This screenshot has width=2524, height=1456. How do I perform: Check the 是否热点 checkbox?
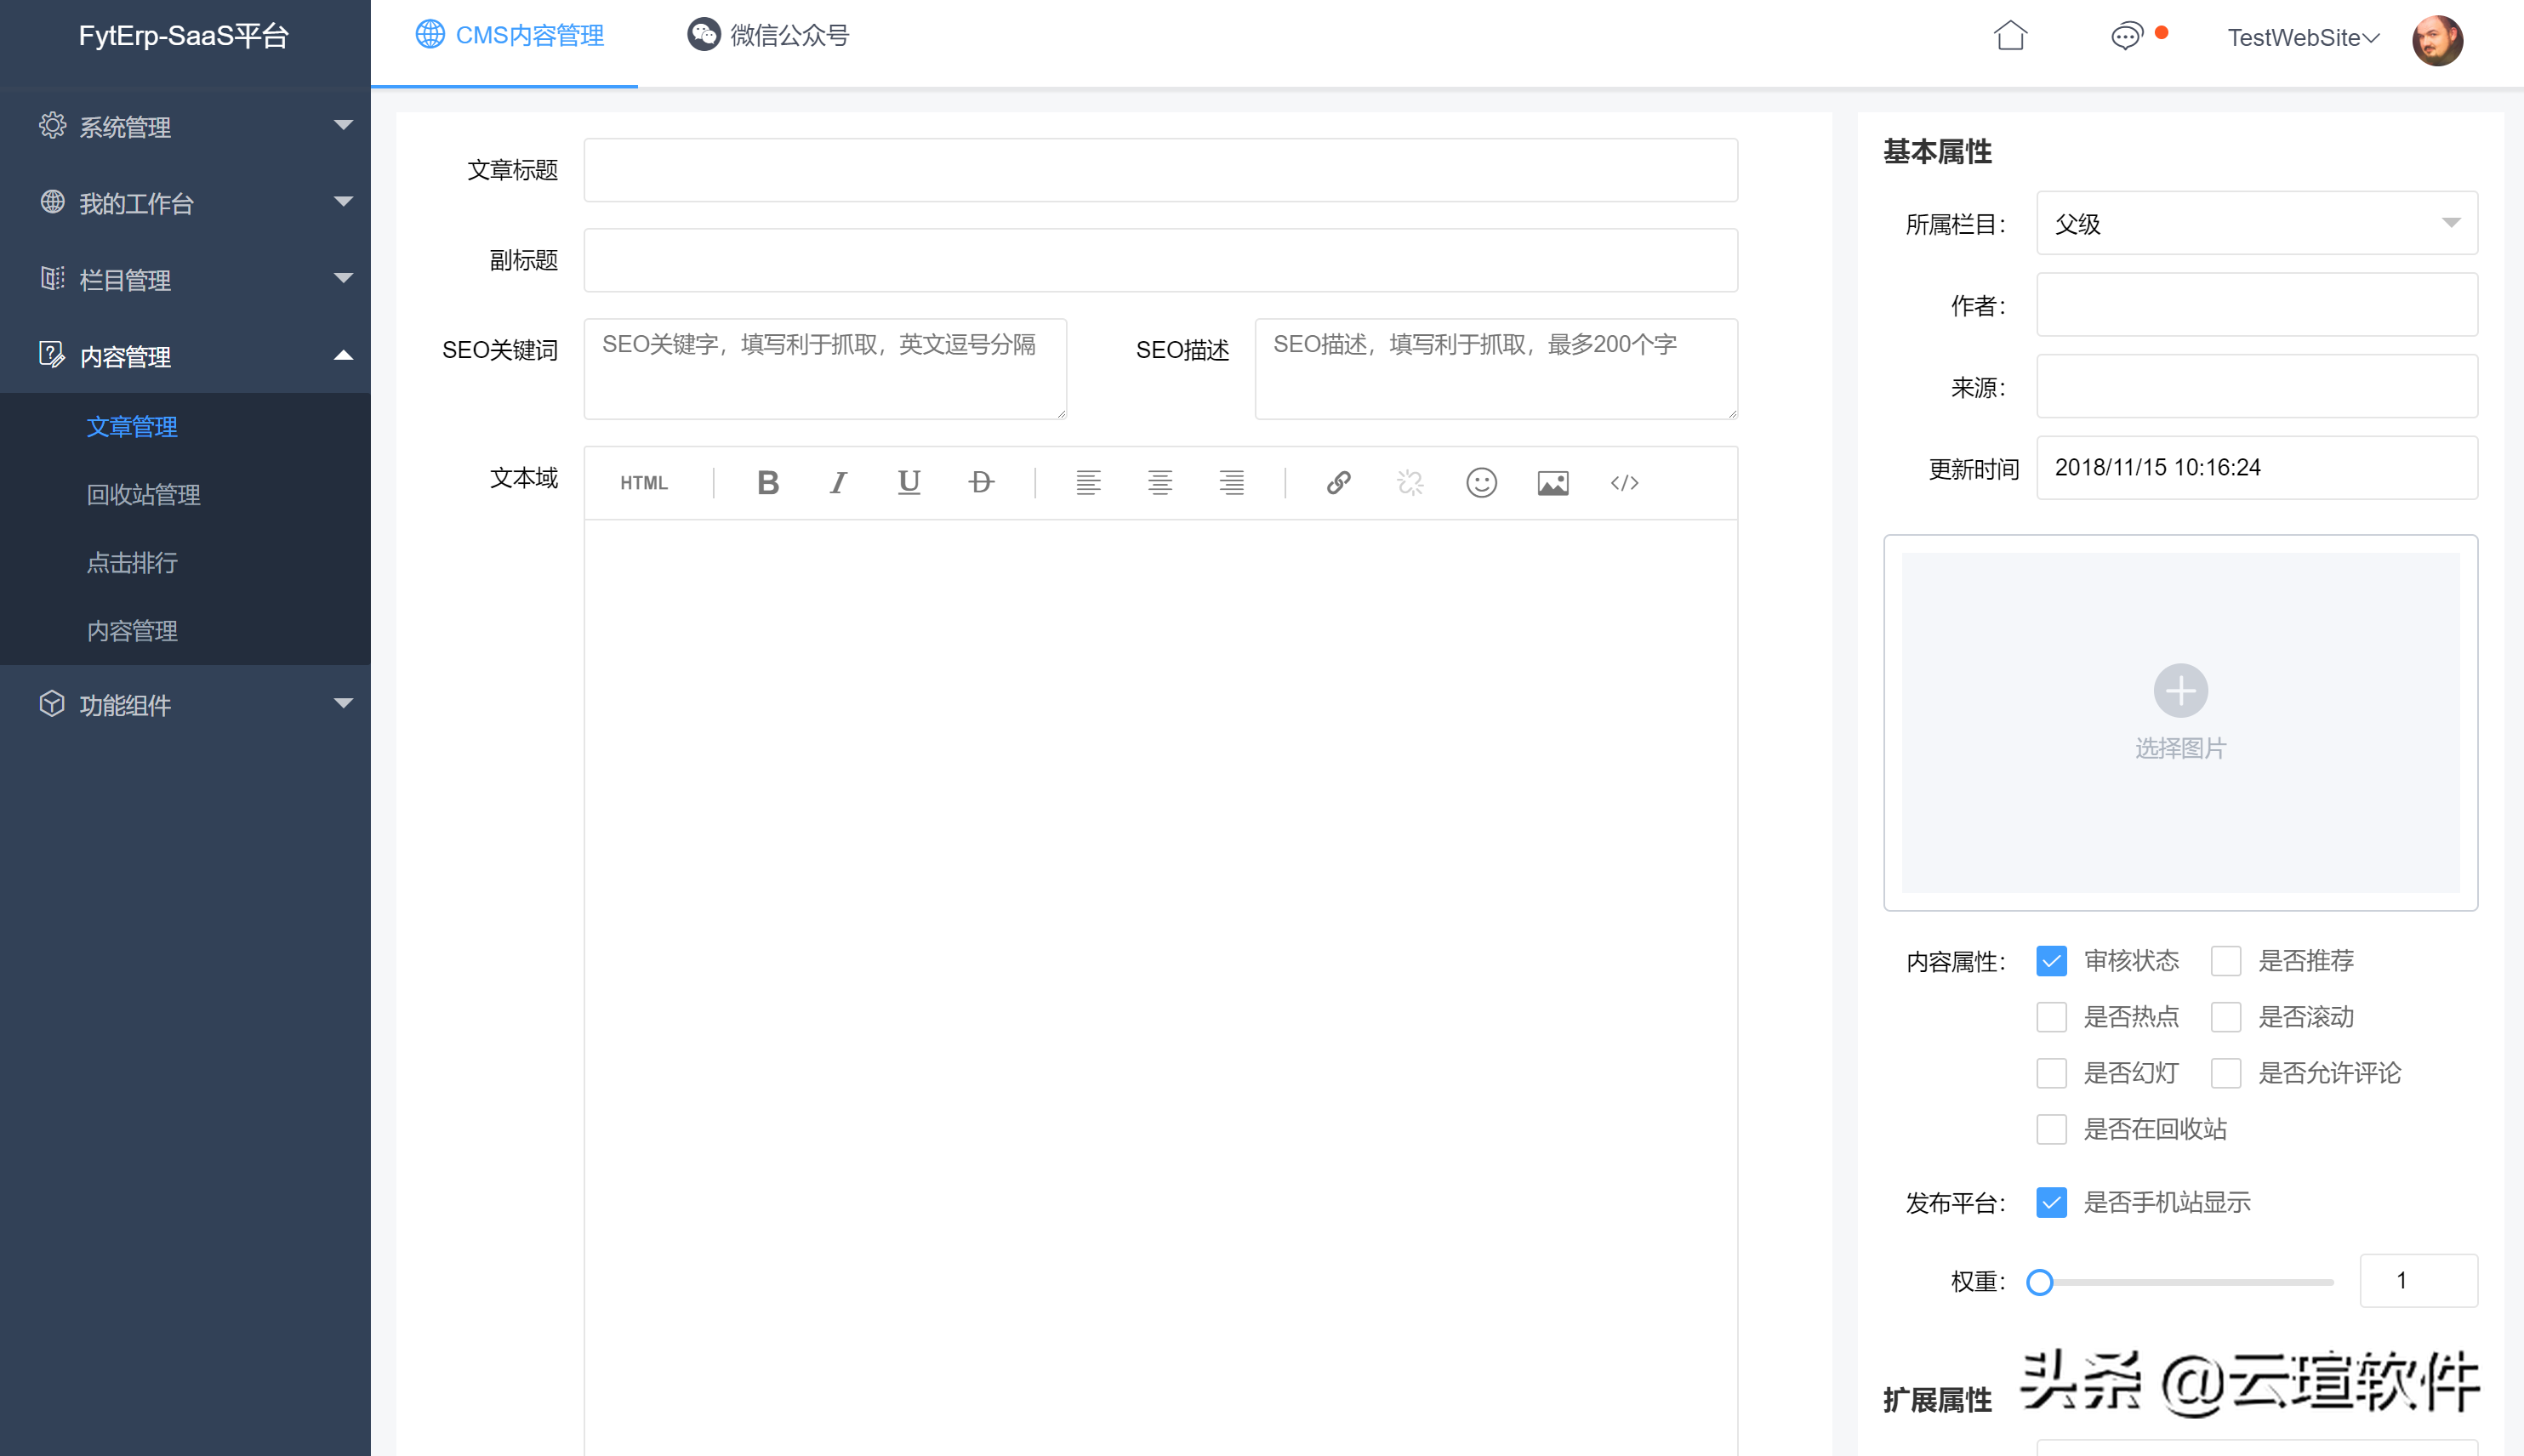point(2051,1017)
